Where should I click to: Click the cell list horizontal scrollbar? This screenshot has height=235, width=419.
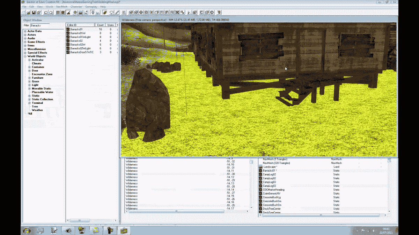(176, 211)
